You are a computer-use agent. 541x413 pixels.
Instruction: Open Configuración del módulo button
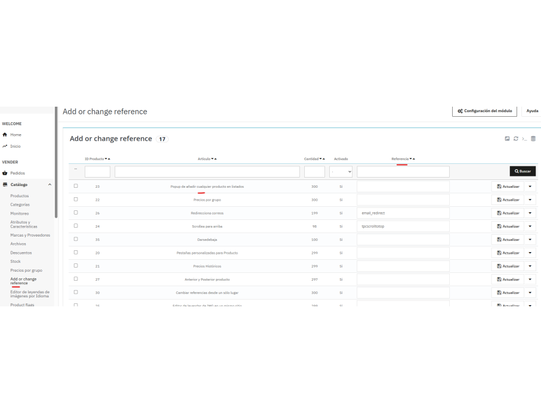coord(484,111)
